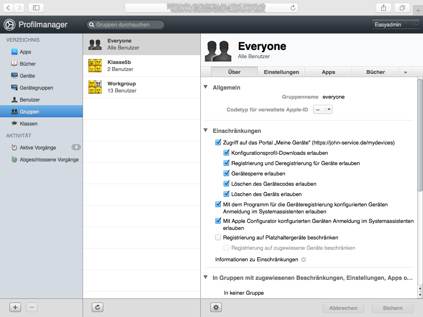
Task: Click the Sichern button
Action: click(392, 308)
